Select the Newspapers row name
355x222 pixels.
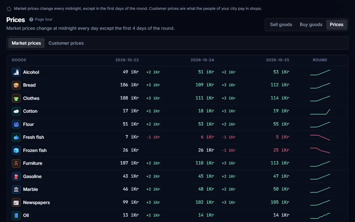tap(37, 202)
